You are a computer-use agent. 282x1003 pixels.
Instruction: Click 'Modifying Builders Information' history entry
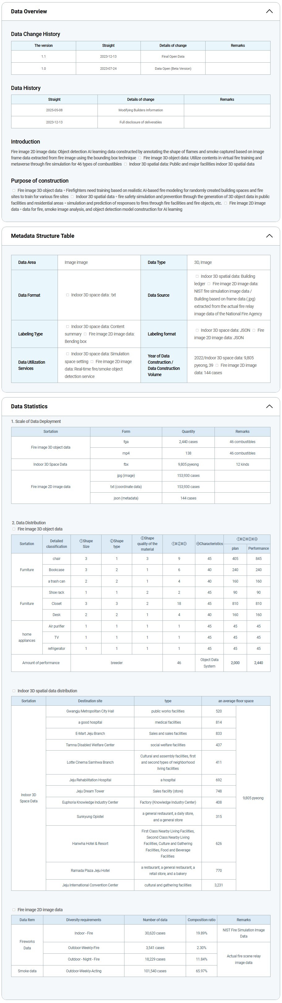[x=141, y=110]
